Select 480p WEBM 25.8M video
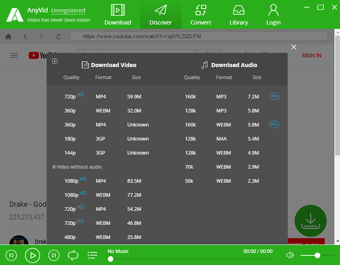This screenshot has width=340, height=265. 107,237
